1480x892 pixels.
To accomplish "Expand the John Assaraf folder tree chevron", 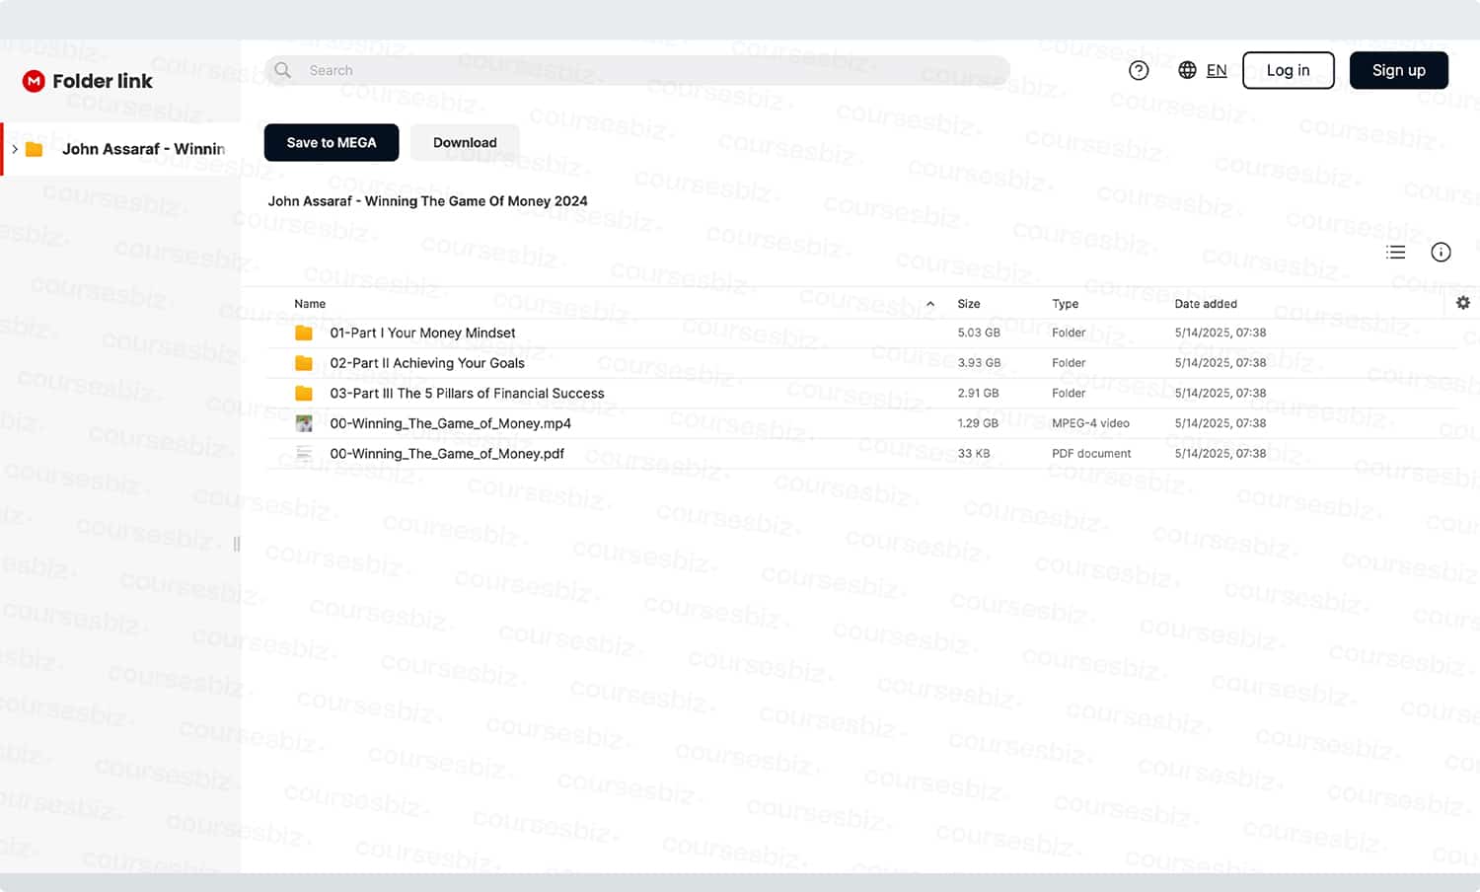I will [x=15, y=149].
